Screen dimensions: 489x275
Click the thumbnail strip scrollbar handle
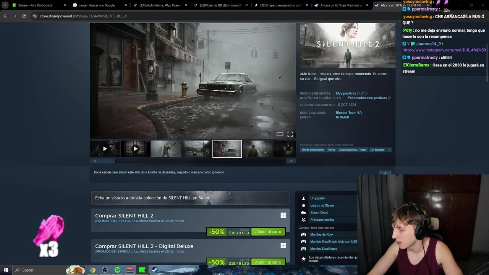tap(107, 161)
